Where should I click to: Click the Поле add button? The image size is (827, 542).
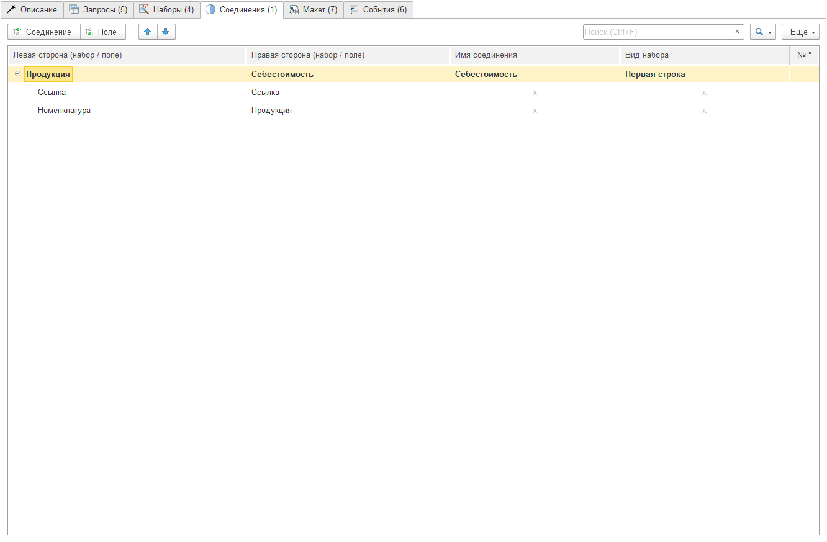tap(103, 32)
